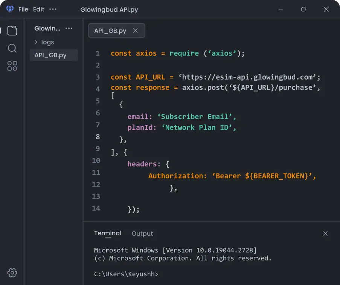340x285 pixels.
Task: Click the more actions icon beside Glowin header
Action: pyautogui.click(x=69, y=28)
